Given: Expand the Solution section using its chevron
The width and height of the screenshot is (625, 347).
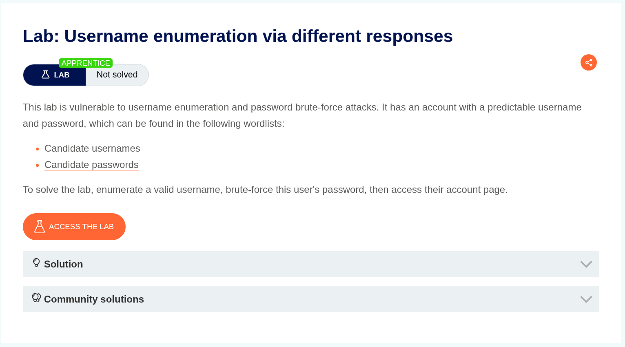Looking at the screenshot, I should (x=586, y=264).
